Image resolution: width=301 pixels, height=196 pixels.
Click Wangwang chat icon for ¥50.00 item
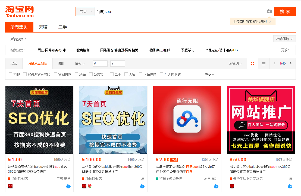290,186
